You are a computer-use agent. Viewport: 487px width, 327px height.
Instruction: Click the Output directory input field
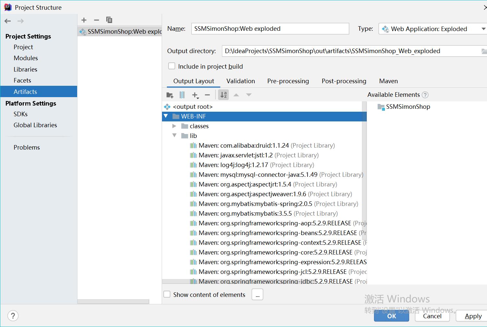click(x=352, y=51)
